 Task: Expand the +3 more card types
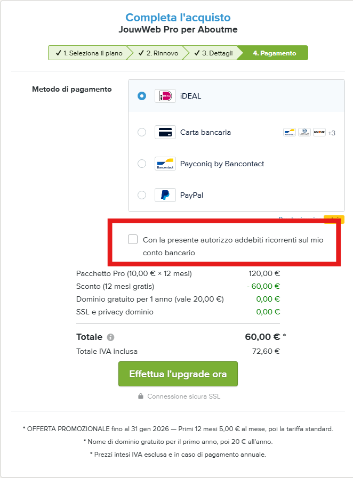point(332,133)
